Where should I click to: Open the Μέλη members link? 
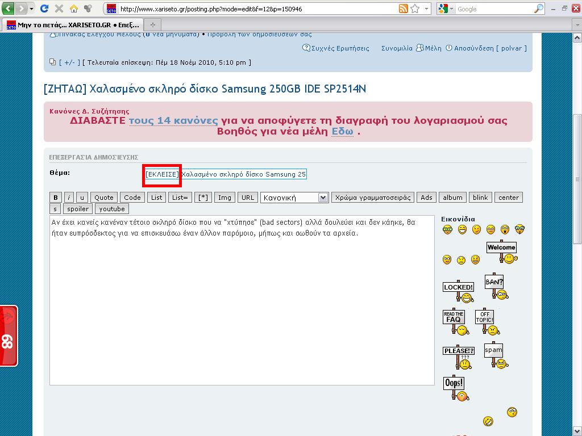pyautogui.click(x=429, y=48)
